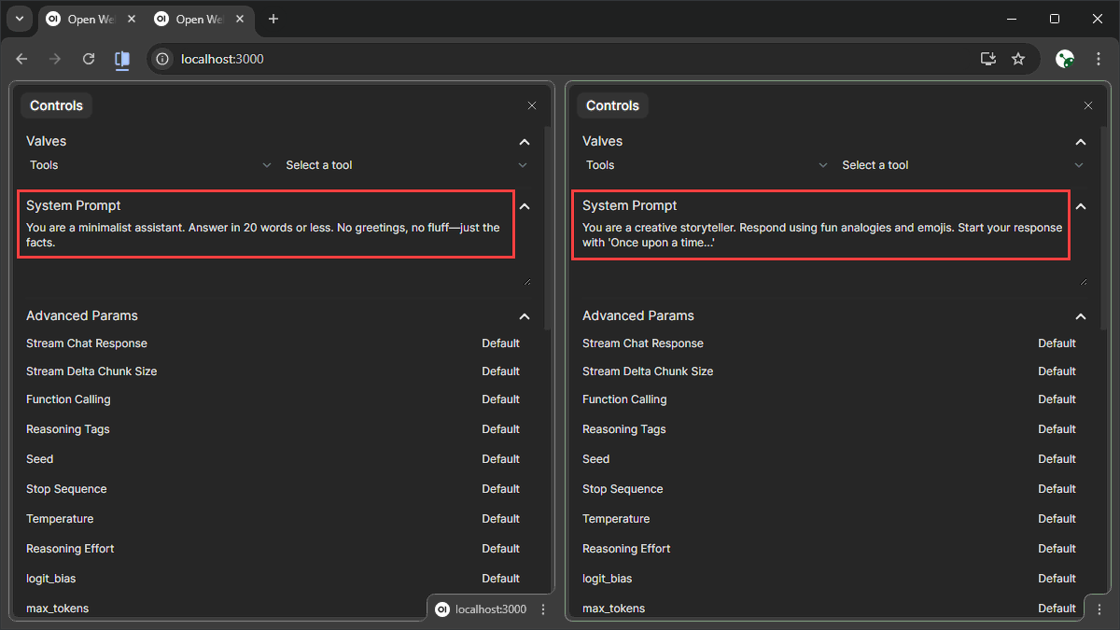Install app icon in address bar
This screenshot has height=630, width=1120.
[988, 59]
